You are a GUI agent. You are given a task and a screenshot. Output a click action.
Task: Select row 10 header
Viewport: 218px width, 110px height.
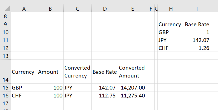(x=5, y=32)
